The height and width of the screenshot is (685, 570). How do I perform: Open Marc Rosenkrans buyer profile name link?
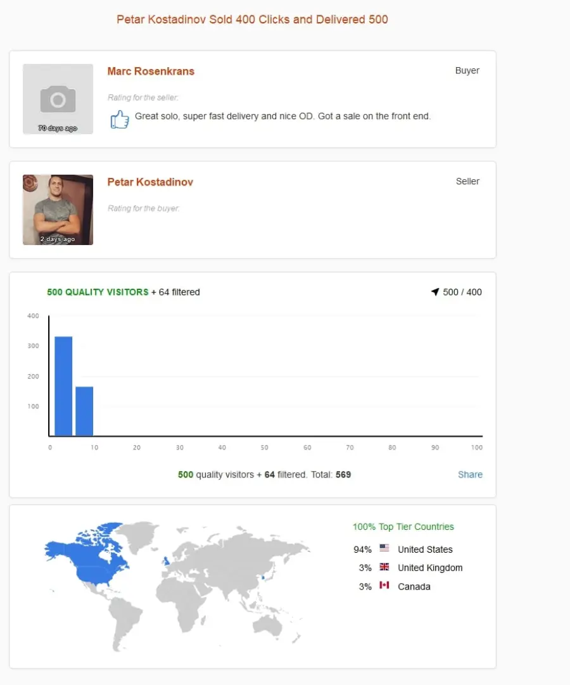coord(151,71)
